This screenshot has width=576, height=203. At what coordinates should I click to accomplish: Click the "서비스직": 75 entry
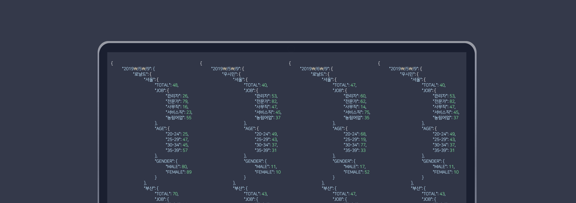[x=357, y=112]
